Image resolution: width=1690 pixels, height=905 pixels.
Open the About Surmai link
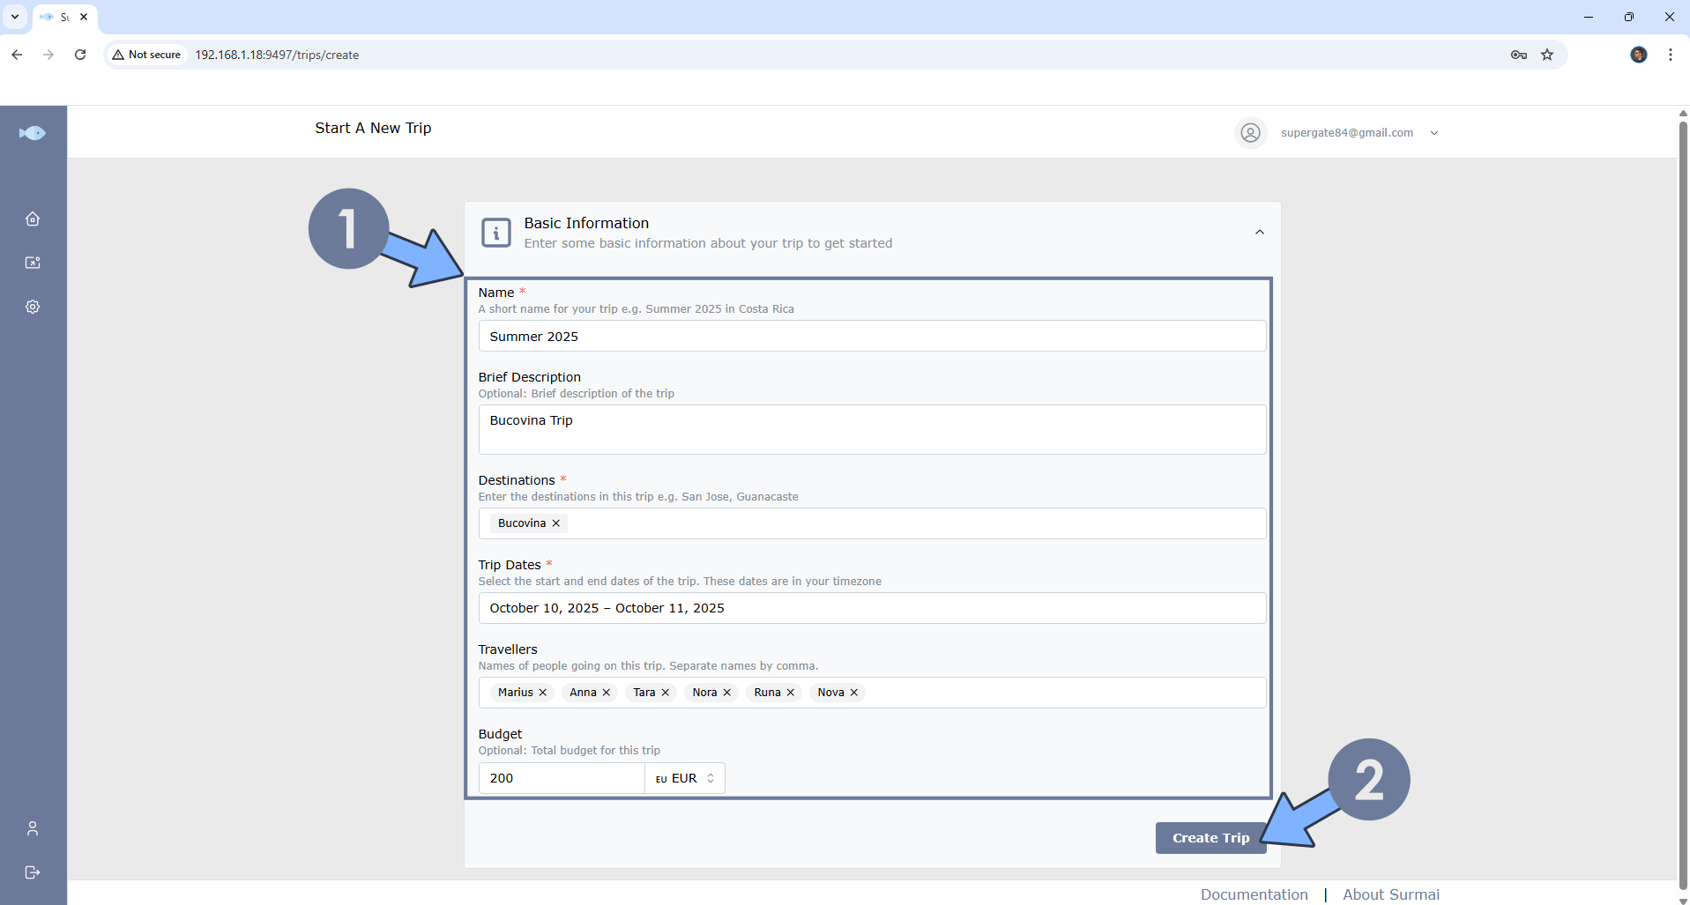pyautogui.click(x=1390, y=894)
